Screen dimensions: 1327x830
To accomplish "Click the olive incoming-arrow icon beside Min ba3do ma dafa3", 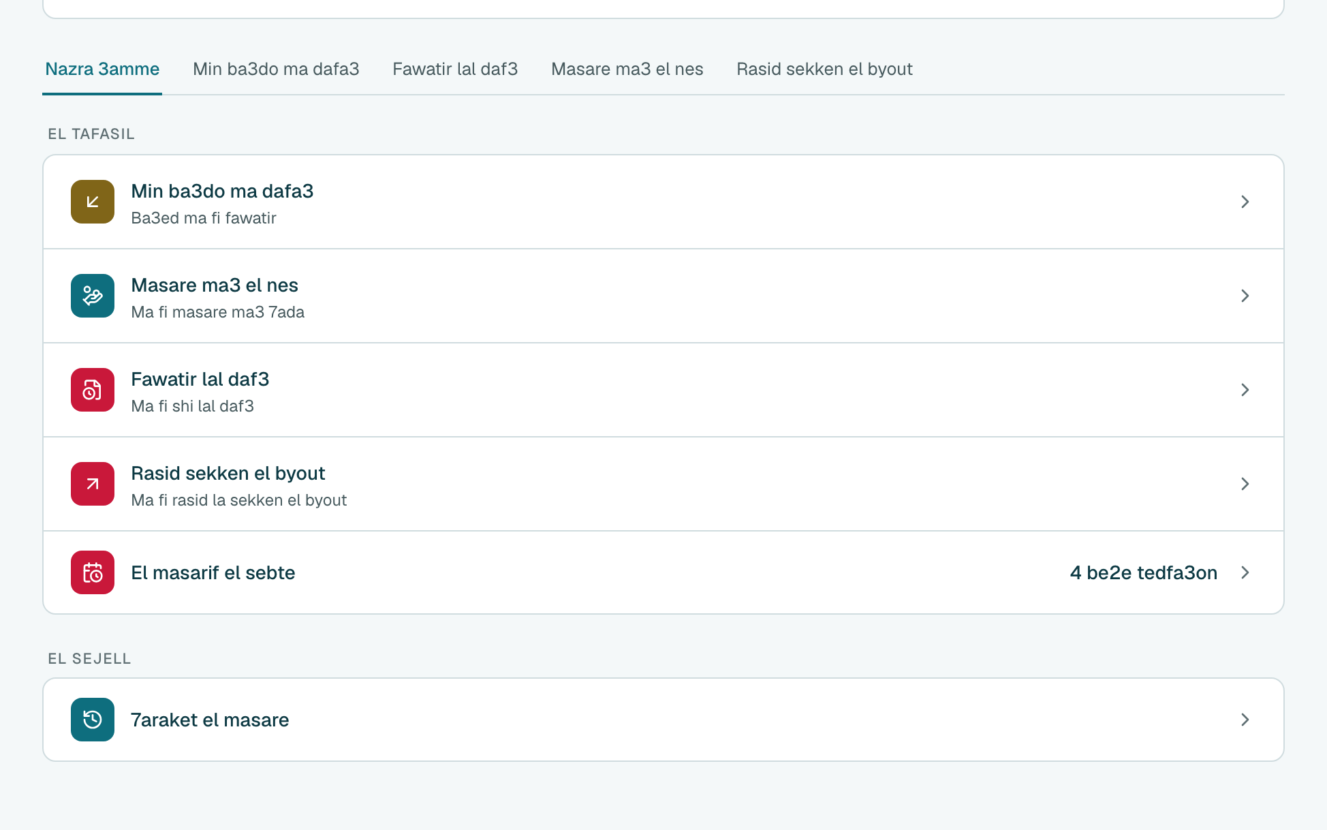I will click(x=93, y=202).
